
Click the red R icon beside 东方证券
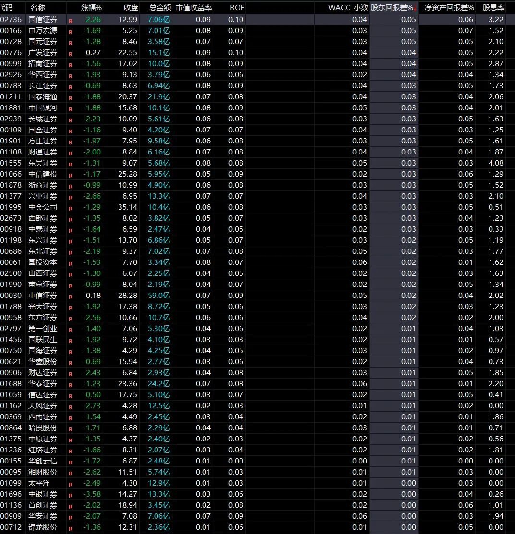point(71,319)
